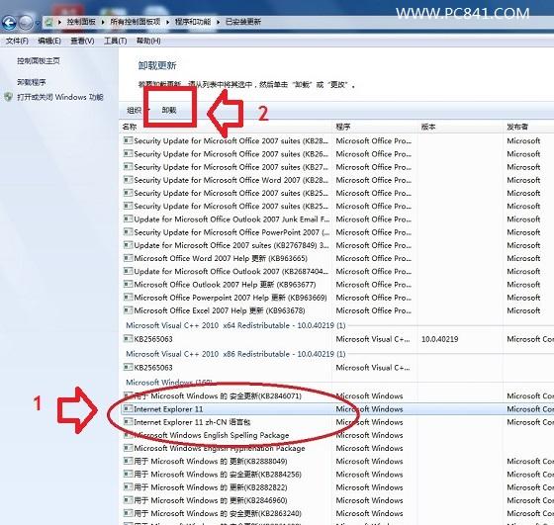Click icon of Outlook 2007 Junk Email update row
The image size is (554, 525).
tap(128, 219)
